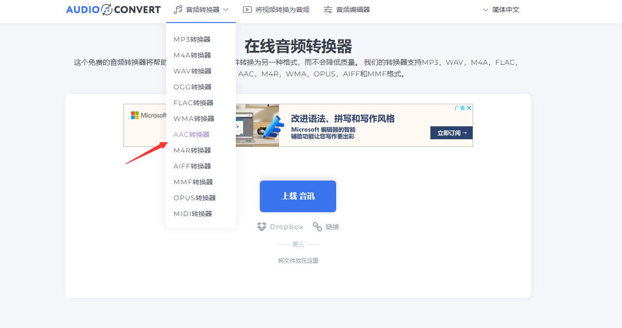Select FLAC转换器 from the converter menu

point(194,102)
